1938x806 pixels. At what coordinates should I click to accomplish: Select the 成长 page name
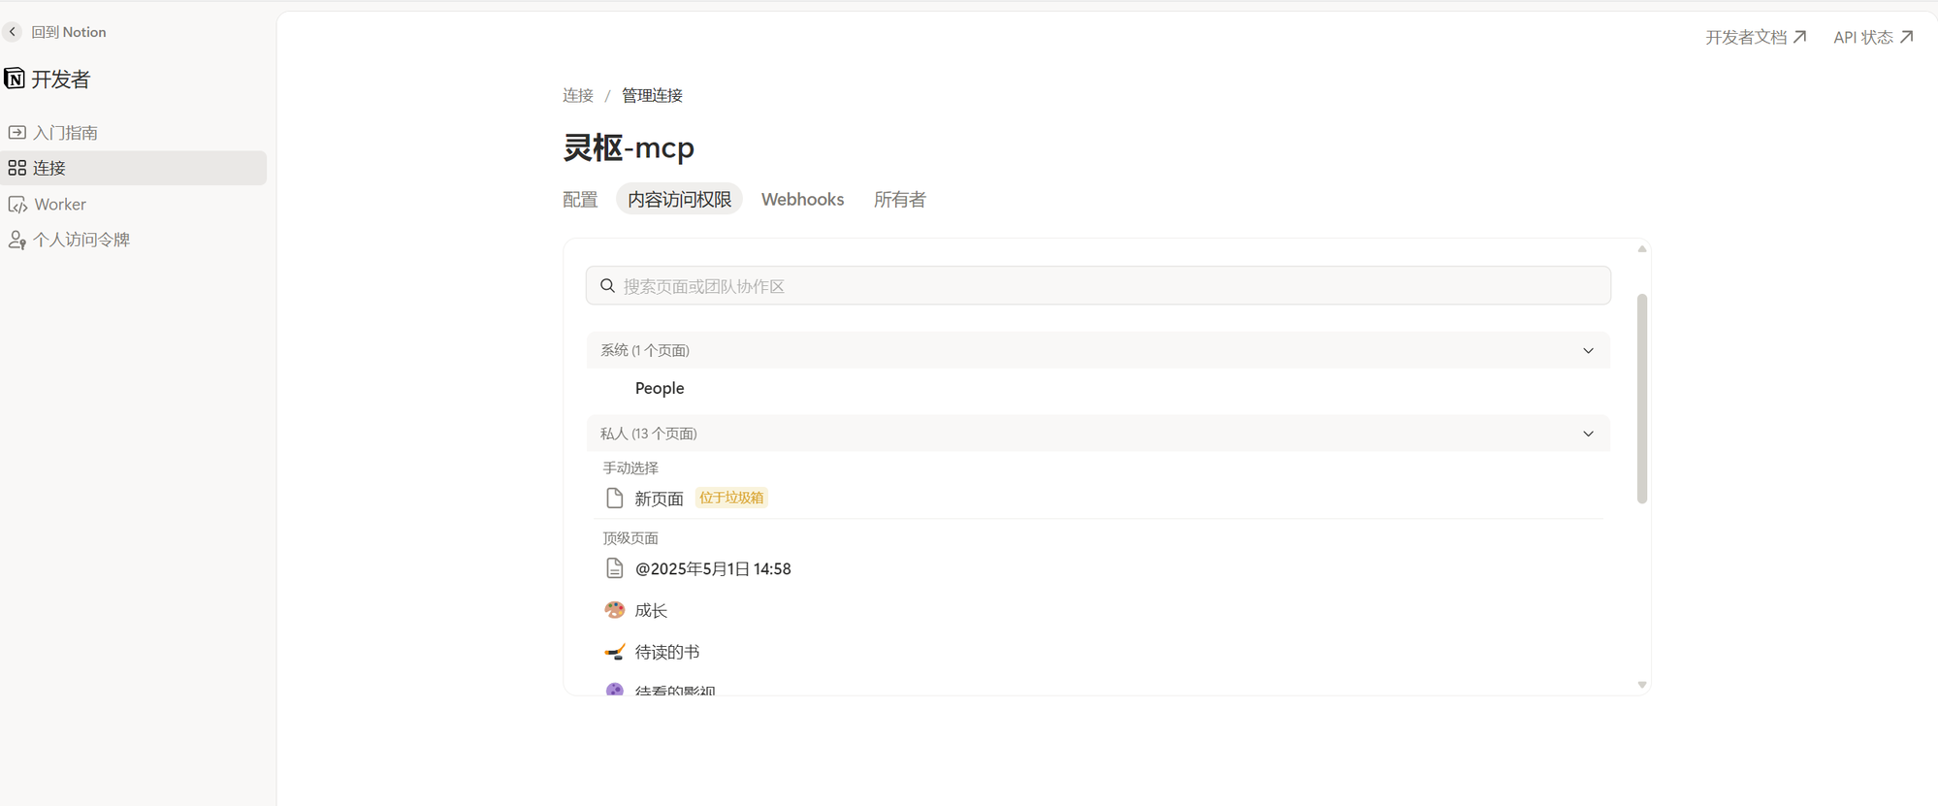click(651, 610)
